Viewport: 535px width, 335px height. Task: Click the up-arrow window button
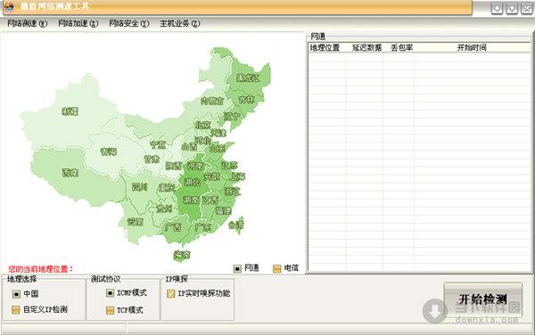[512, 8]
